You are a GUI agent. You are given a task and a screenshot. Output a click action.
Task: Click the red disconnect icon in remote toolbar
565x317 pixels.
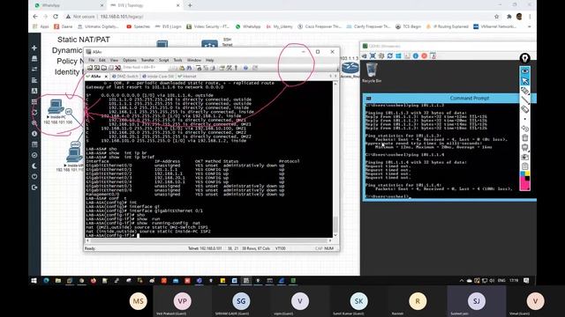[424, 56]
